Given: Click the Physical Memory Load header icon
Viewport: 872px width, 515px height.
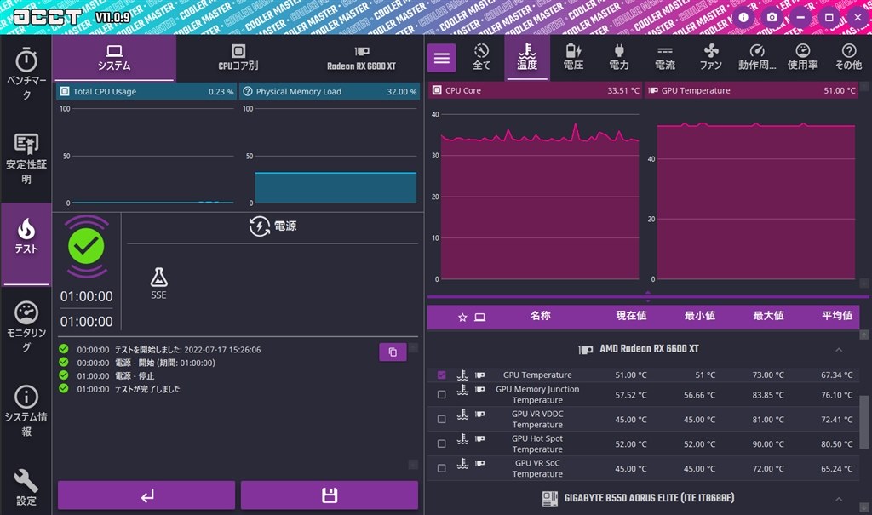Looking at the screenshot, I should (248, 91).
